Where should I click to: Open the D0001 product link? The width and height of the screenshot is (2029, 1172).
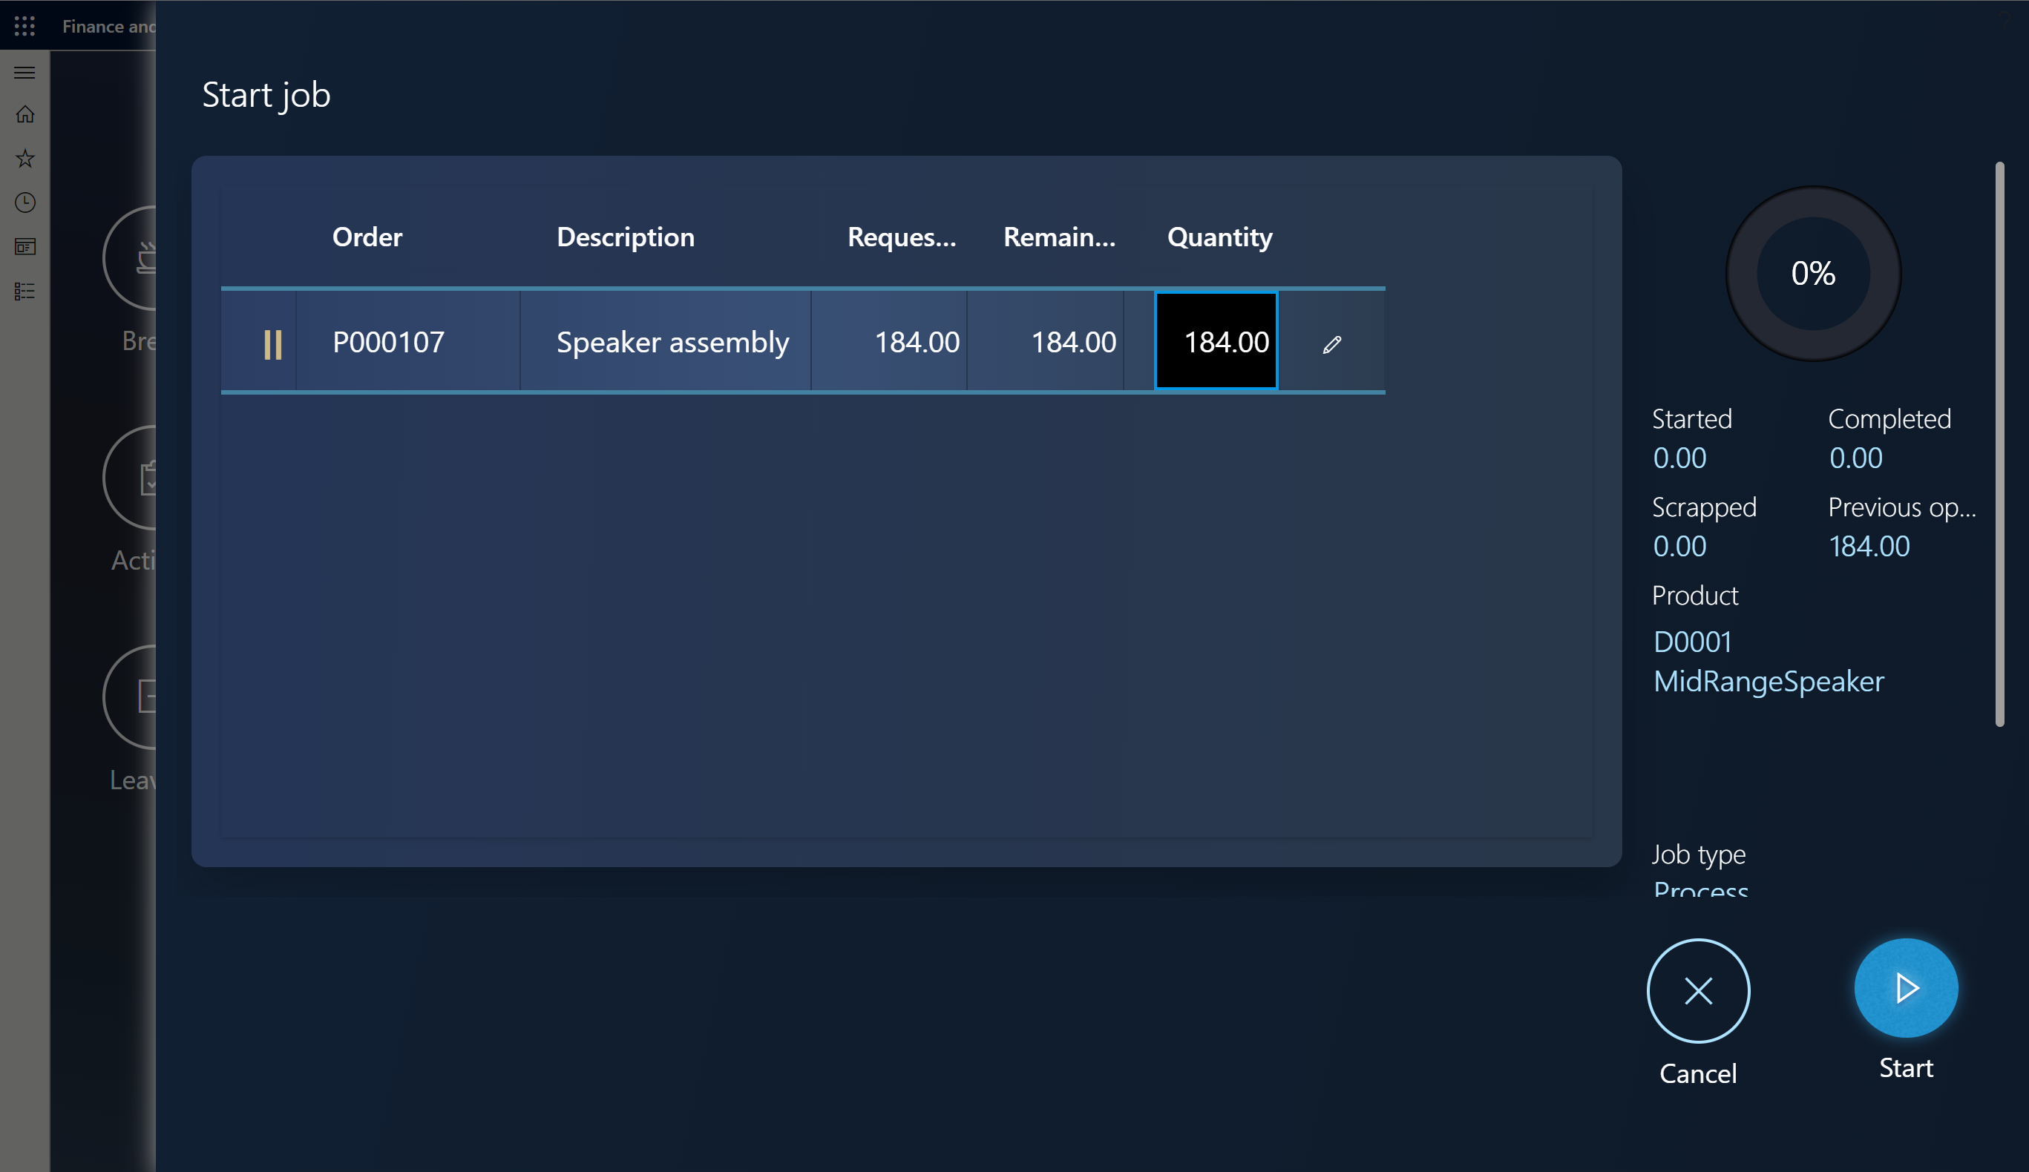1691,642
